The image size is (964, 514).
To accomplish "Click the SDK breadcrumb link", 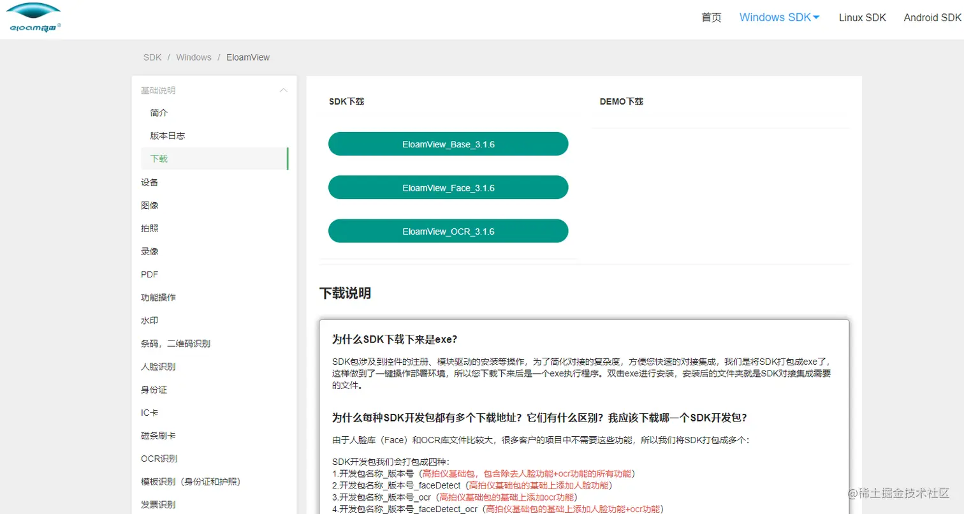I will (152, 57).
